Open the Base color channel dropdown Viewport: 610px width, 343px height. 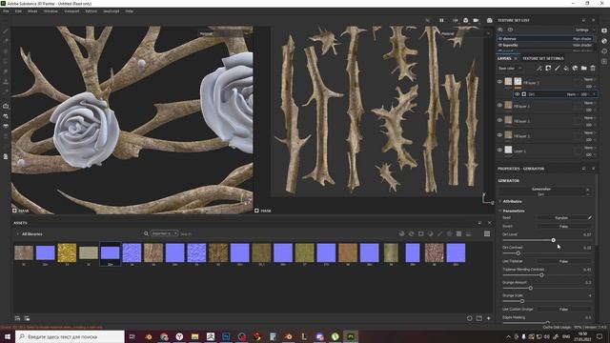[x=510, y=69]
